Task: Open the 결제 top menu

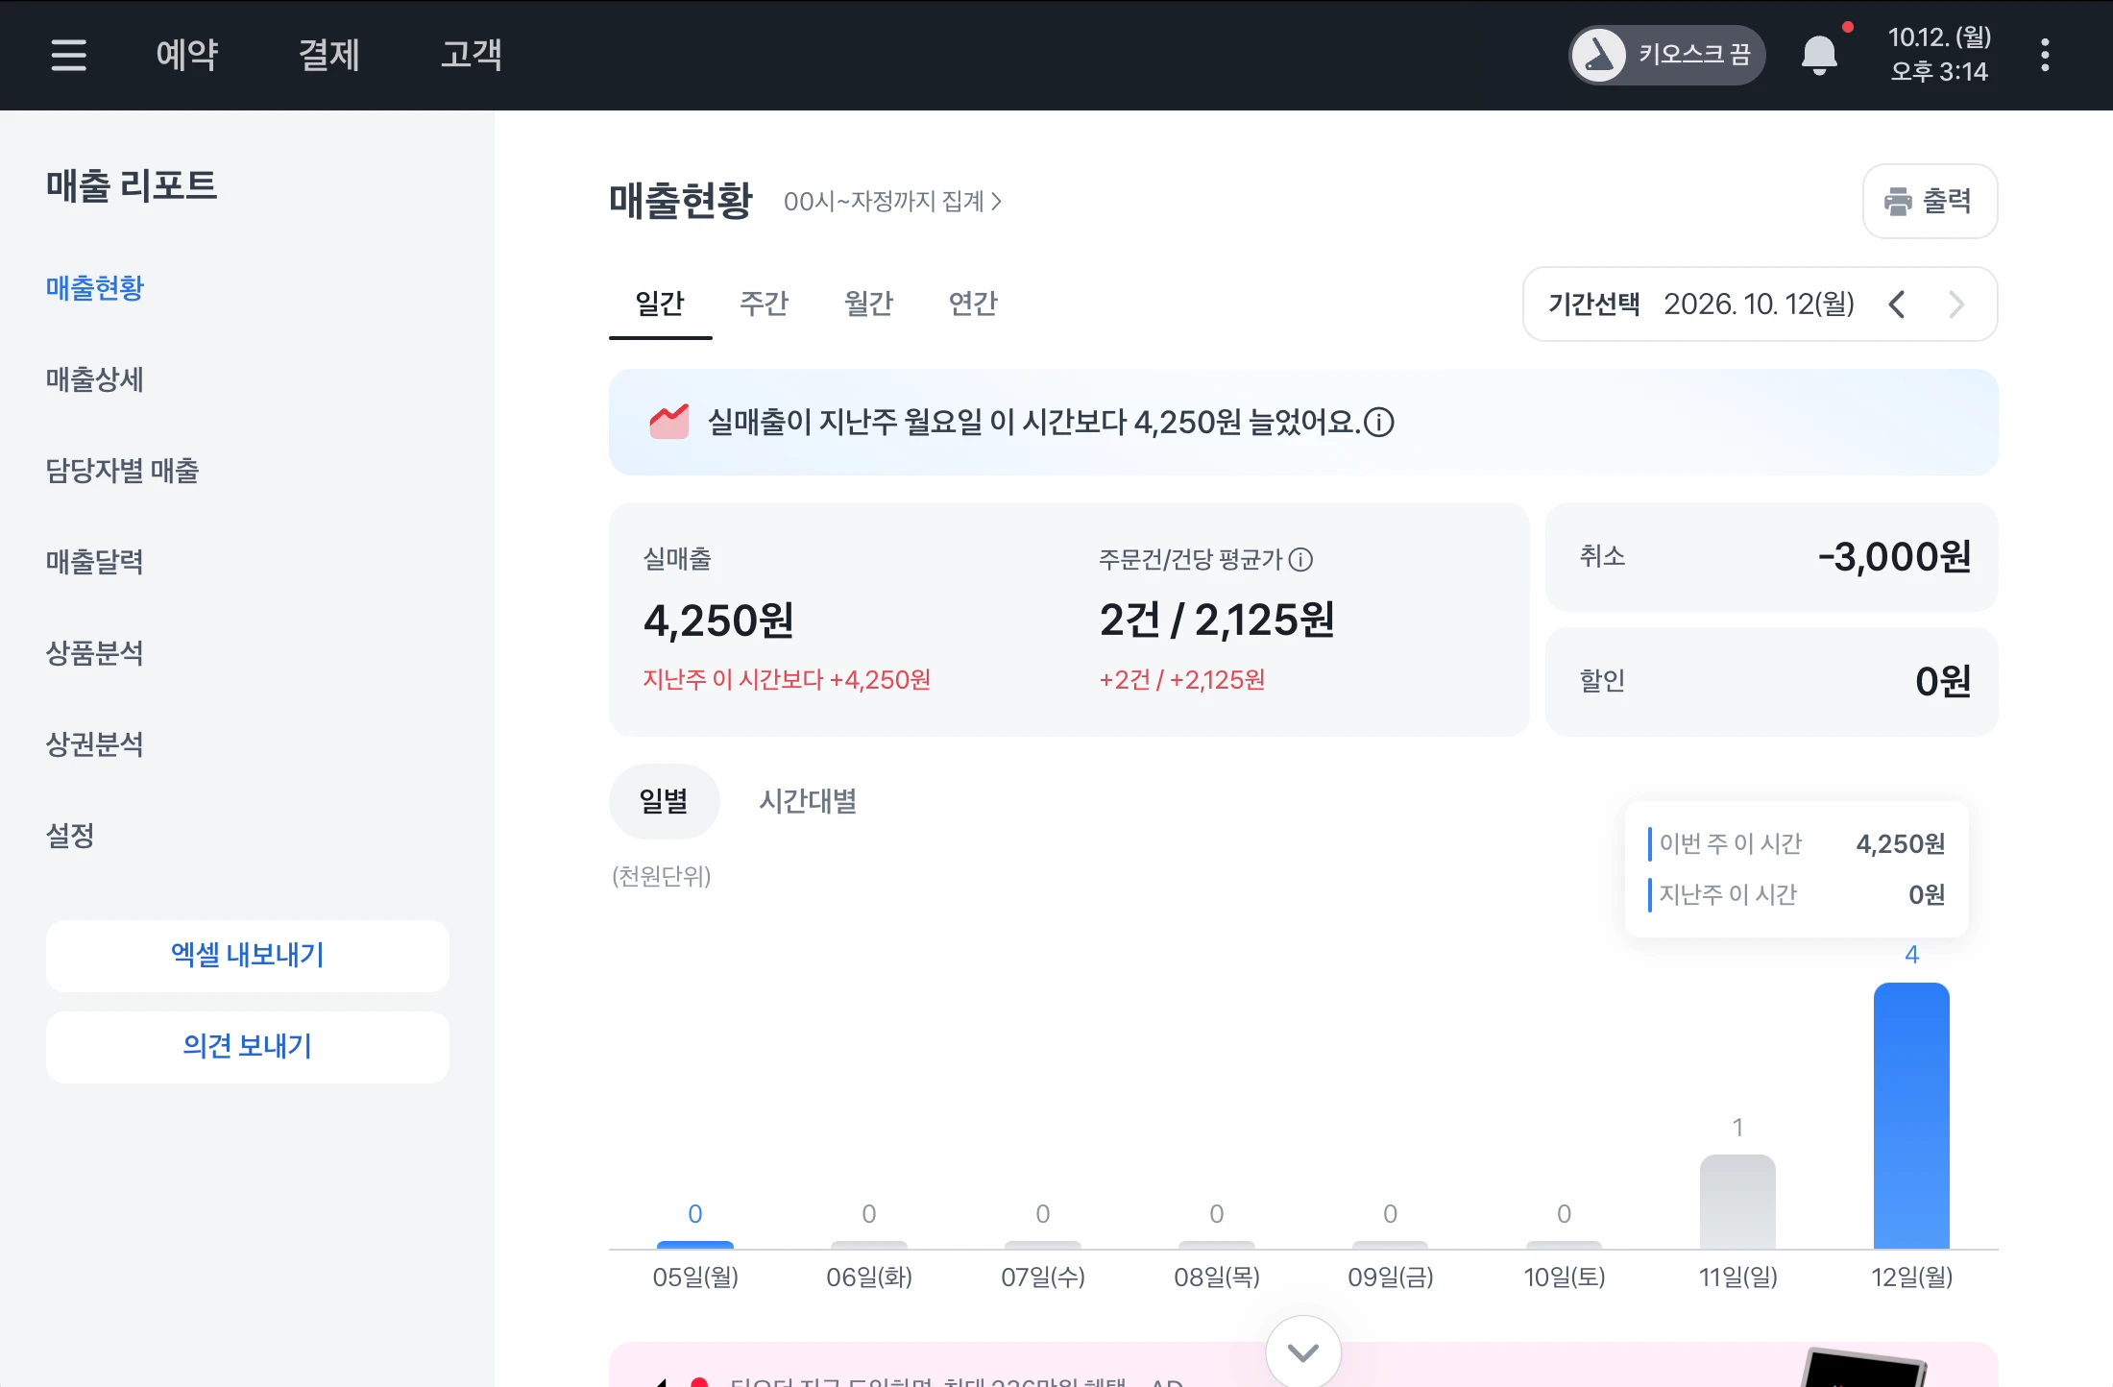Action: pos(329,55)
